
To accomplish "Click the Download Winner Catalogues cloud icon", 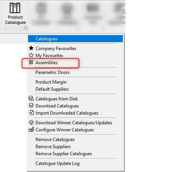I will [x=31, y=122].
